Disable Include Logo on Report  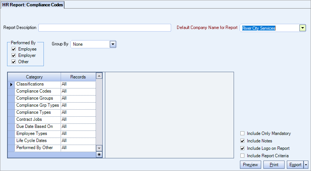pos(243,148)
